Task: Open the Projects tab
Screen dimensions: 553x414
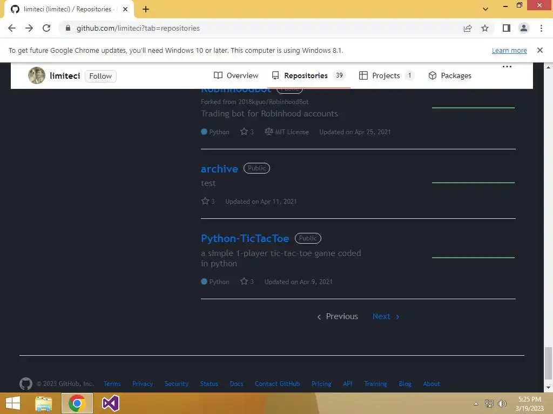Action: click(x=386, y=75)
